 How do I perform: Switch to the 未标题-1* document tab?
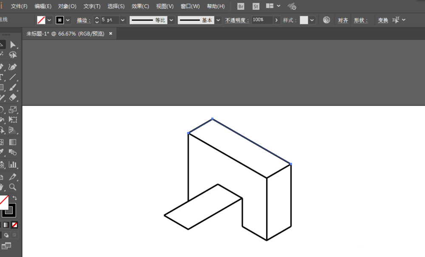coord(65,34)
